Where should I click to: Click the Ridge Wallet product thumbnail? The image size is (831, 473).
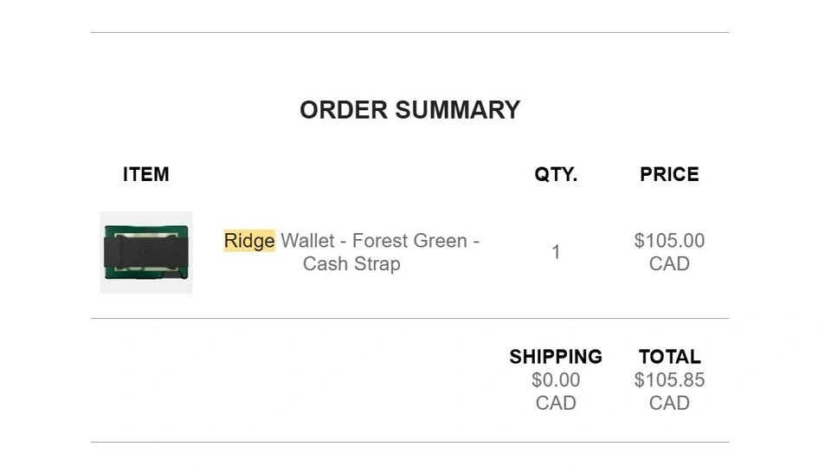click(x=145, y=252)
